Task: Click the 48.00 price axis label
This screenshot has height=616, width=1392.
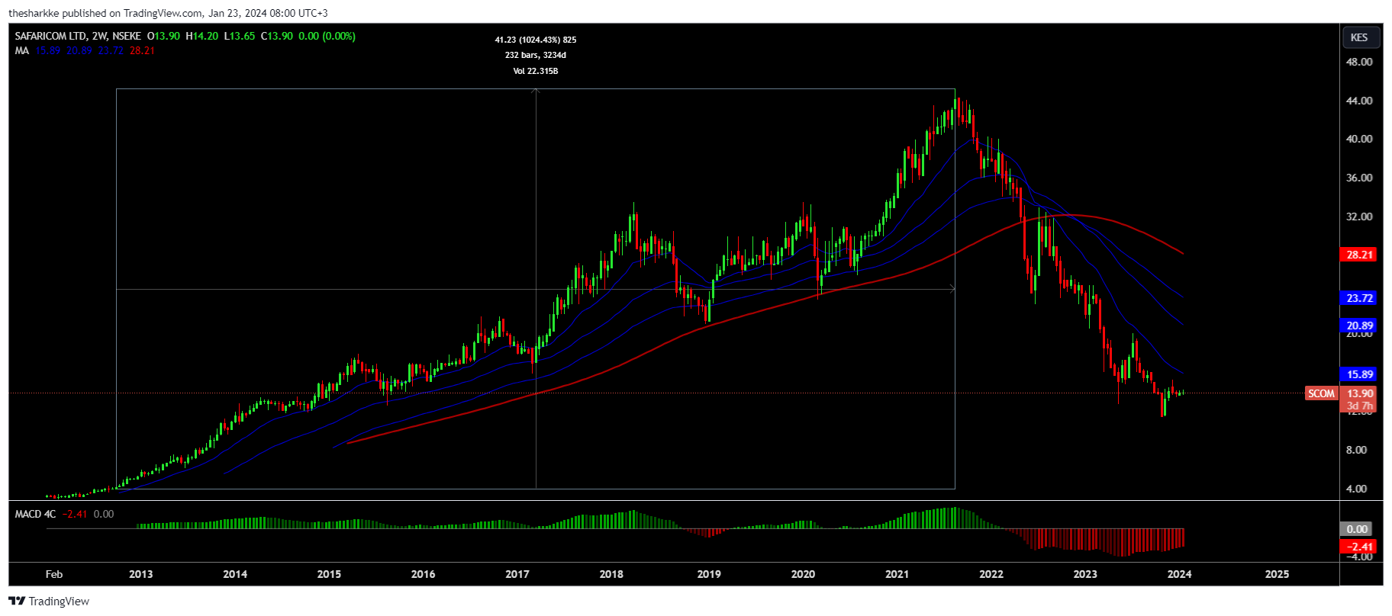Action: (x=1359, y=62)
